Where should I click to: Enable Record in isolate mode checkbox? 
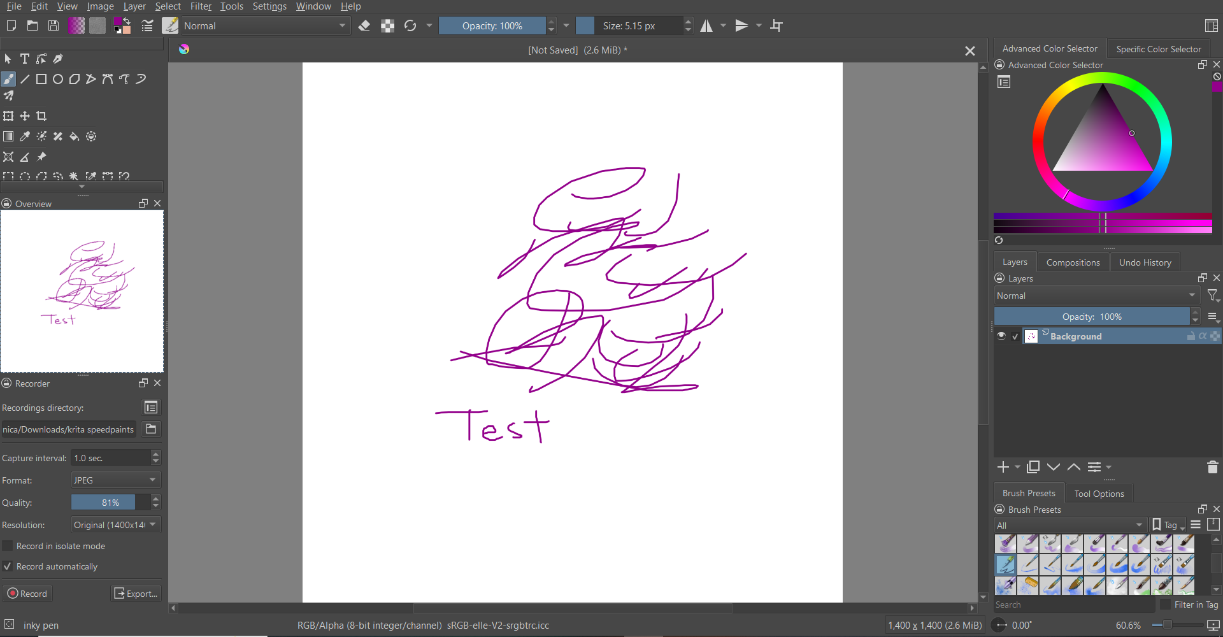[8, 546]
